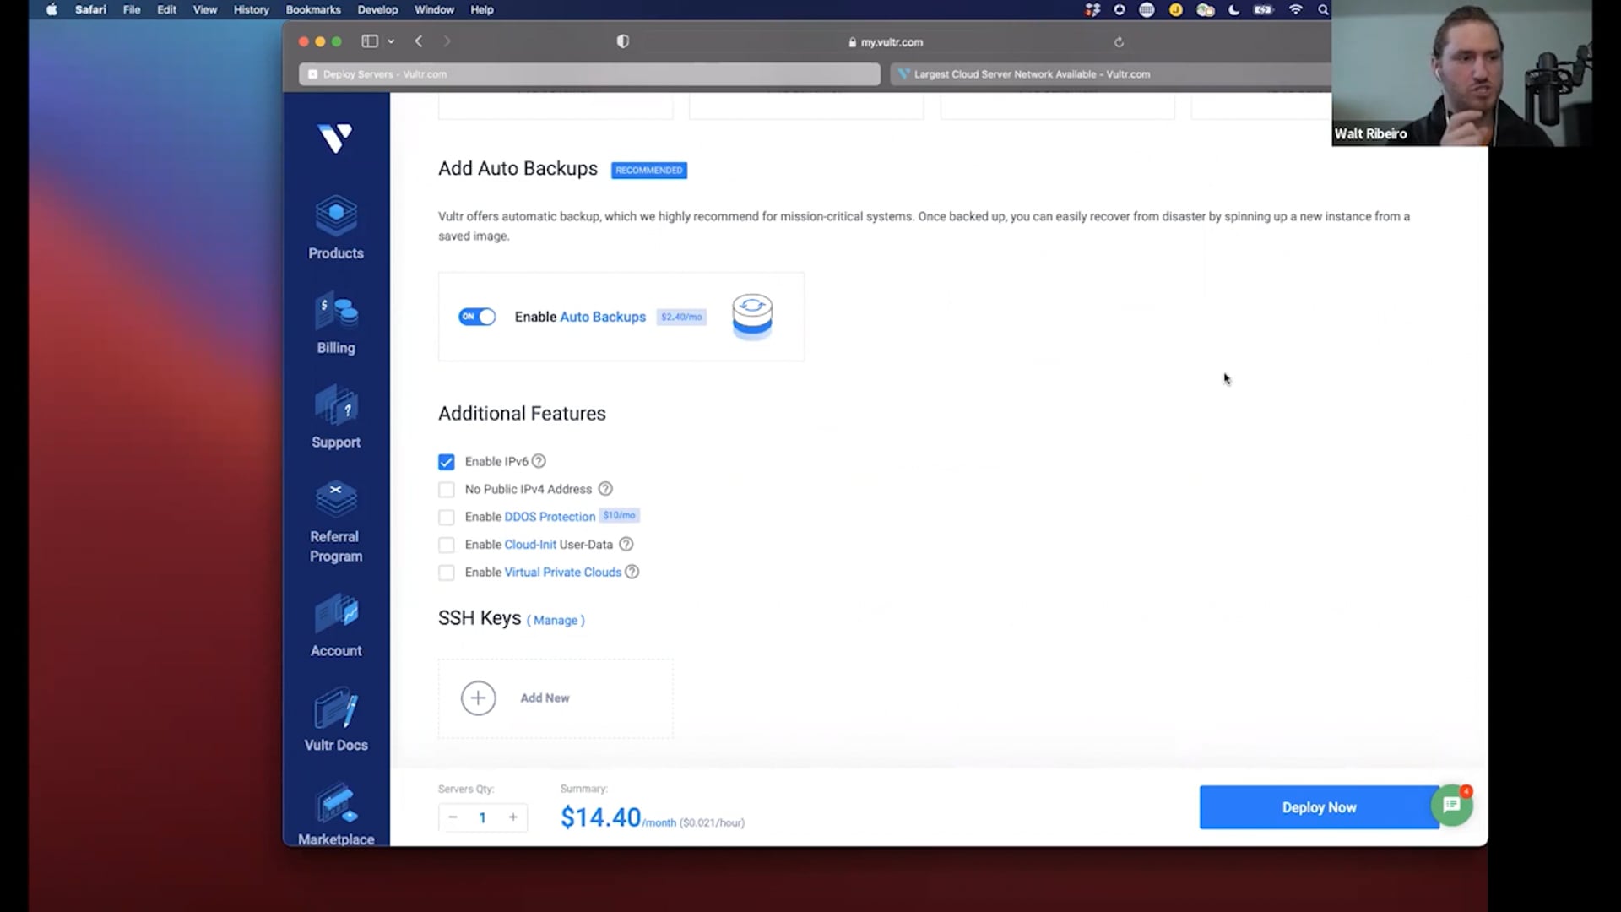
Task: Switch to Largest Cloud Server Network tab
Action: 1030,74
